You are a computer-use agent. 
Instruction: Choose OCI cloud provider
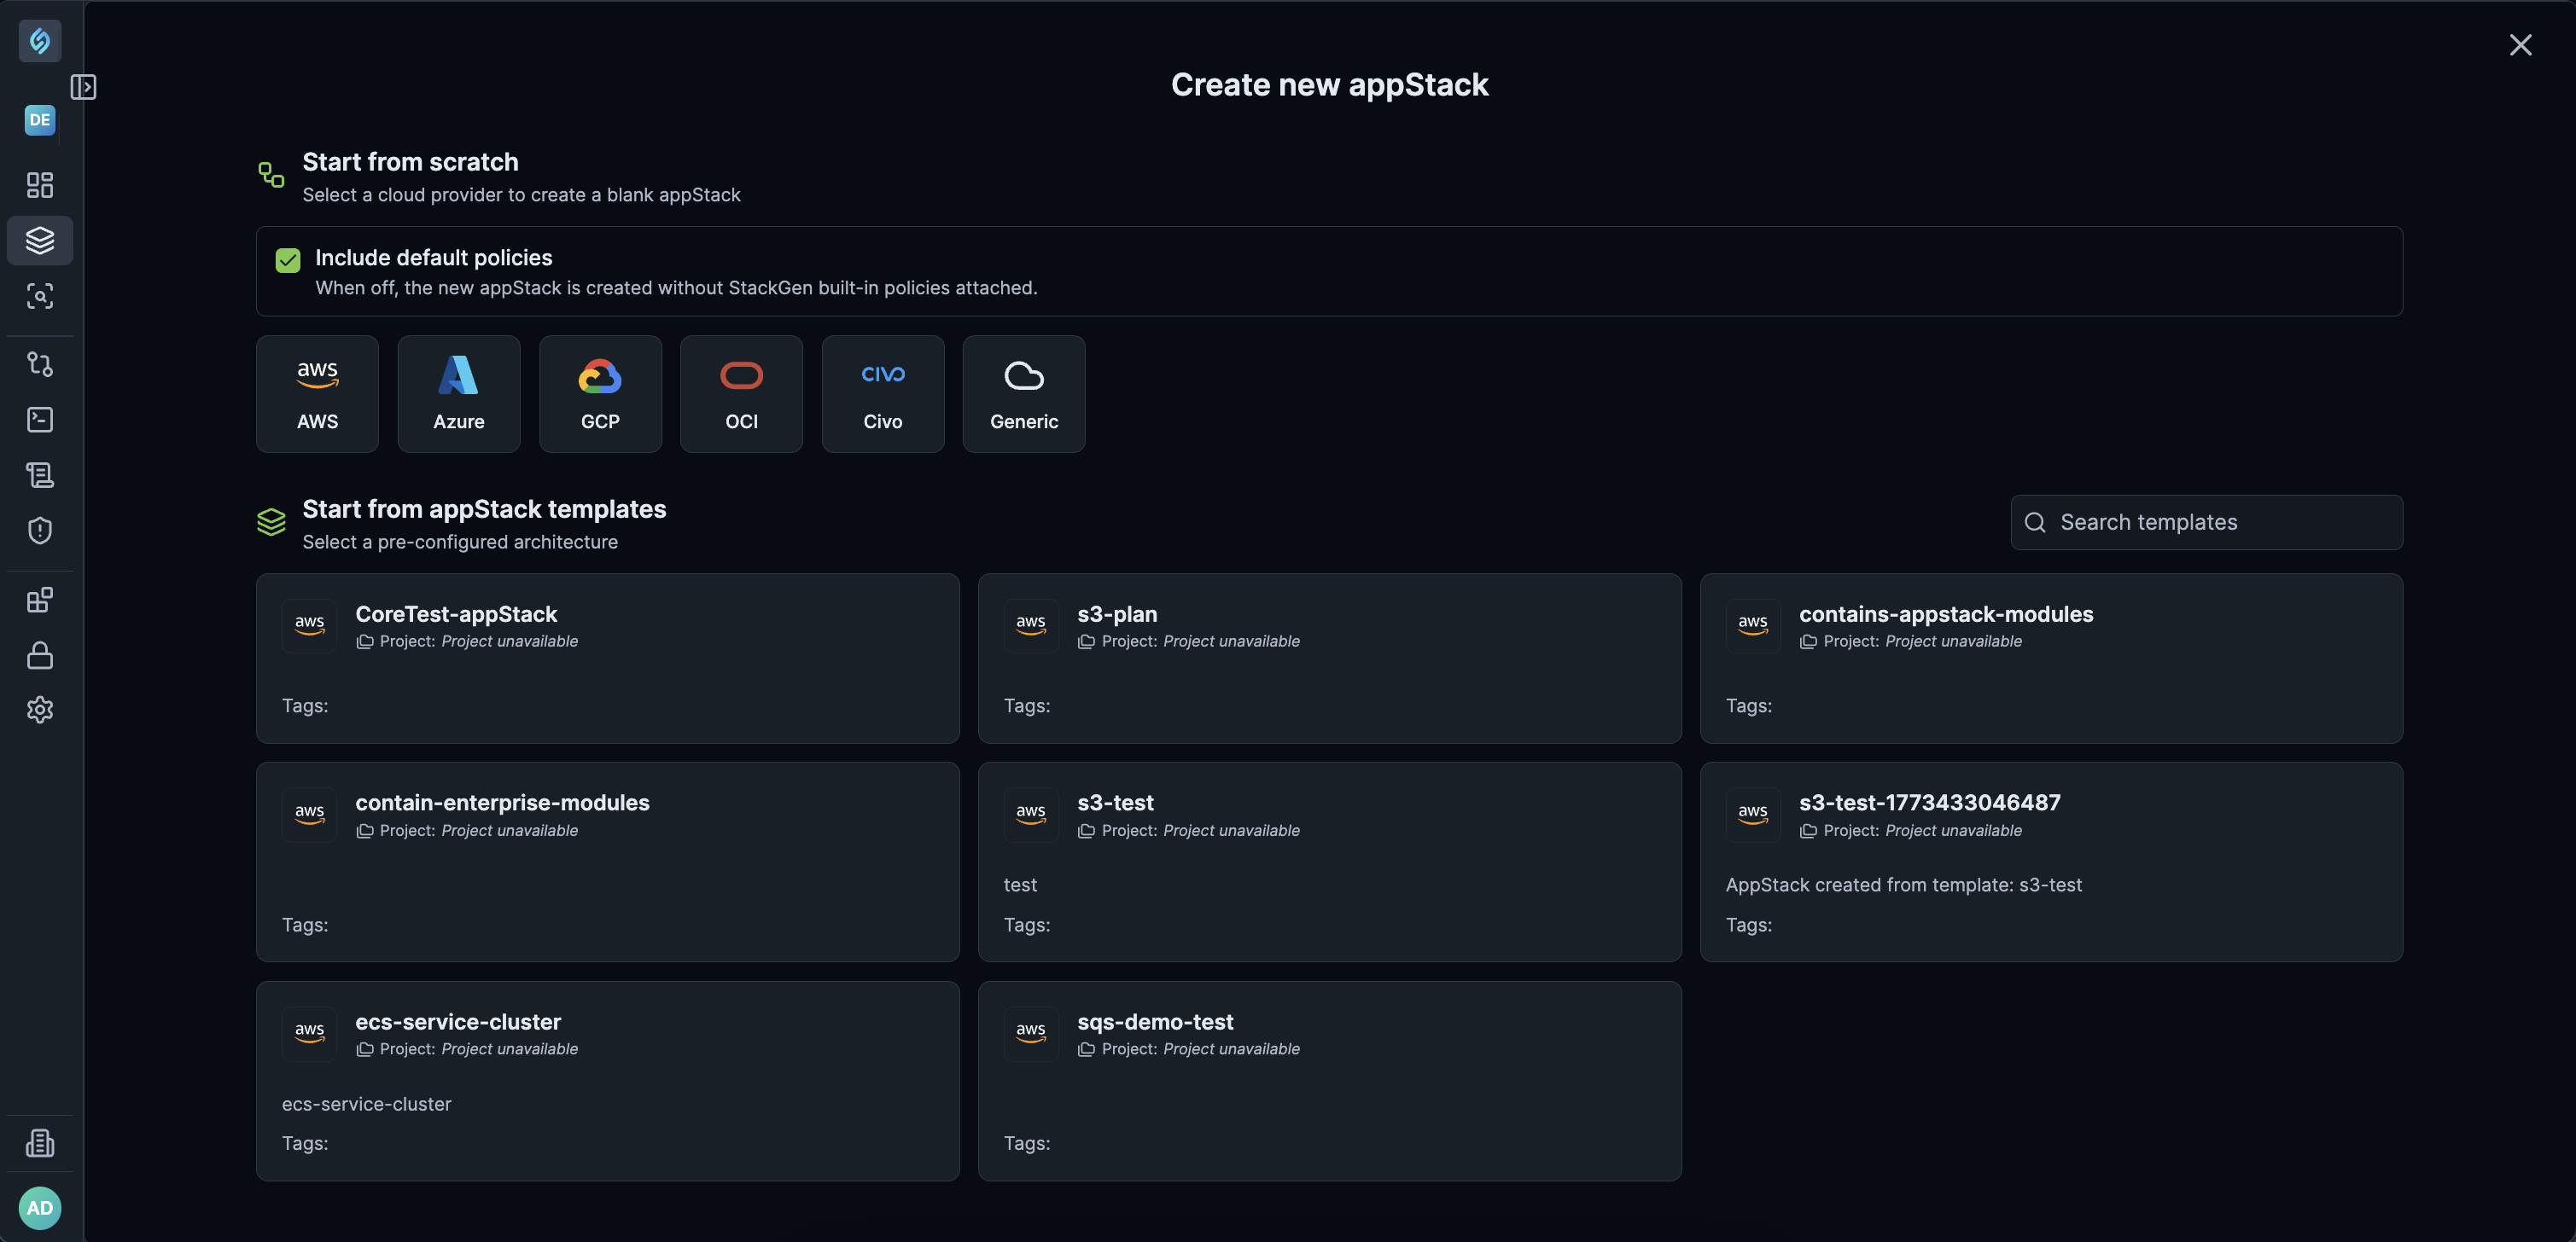pos(741,394)
